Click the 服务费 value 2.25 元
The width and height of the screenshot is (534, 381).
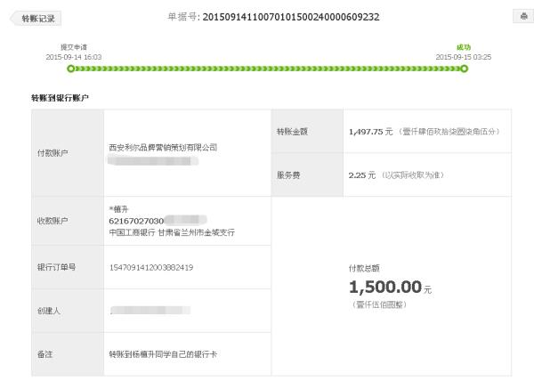coord(361,175)
